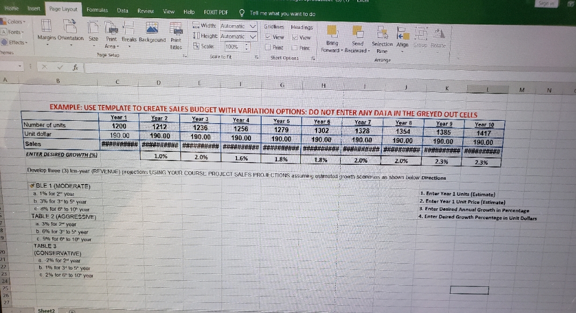Click the Group objects icon
The width and height of the screenshot is (576, 313).
tap(420, 34)
